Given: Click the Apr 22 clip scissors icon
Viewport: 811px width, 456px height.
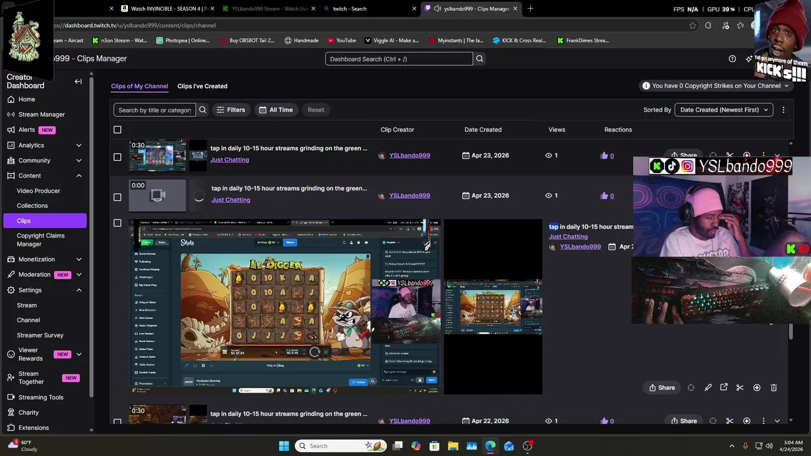Looking at the screenshot, I should pyautogui.click(x=729, y=421).
